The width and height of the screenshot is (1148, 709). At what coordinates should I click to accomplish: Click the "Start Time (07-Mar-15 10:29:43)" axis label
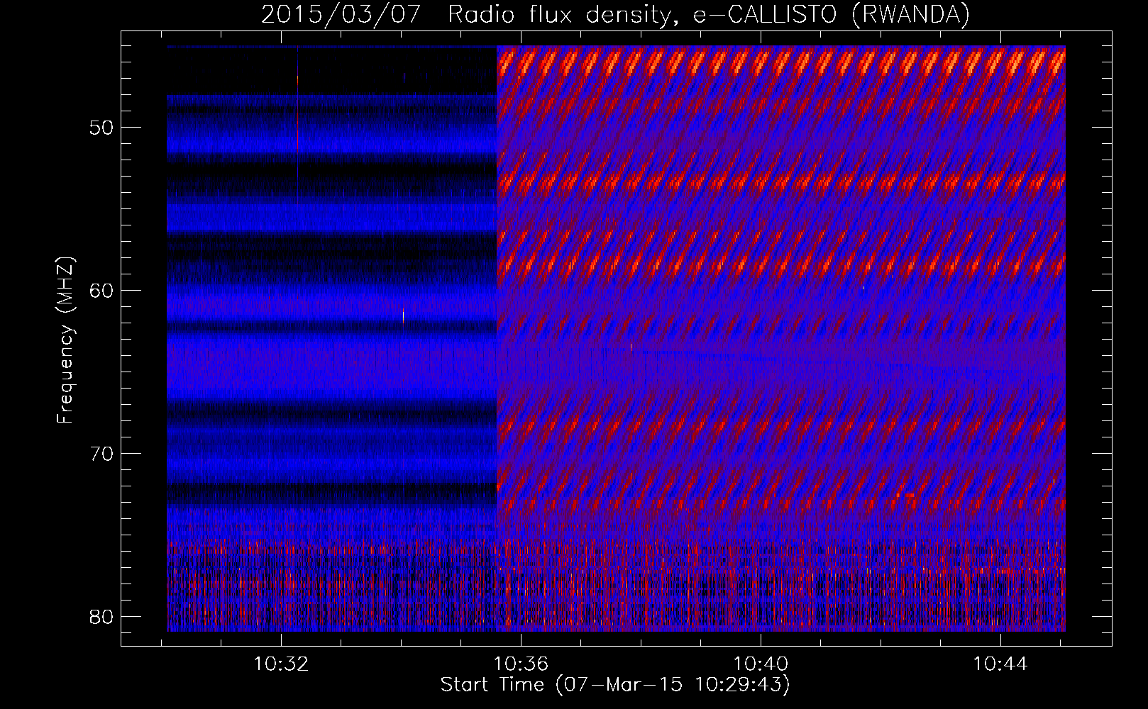pos(615,685)
